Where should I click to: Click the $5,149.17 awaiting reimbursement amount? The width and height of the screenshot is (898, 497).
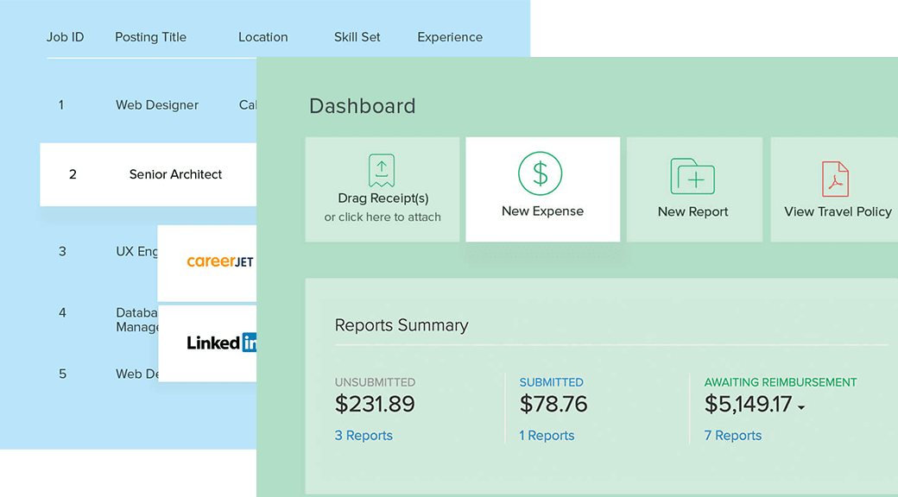tap(748, 404)
